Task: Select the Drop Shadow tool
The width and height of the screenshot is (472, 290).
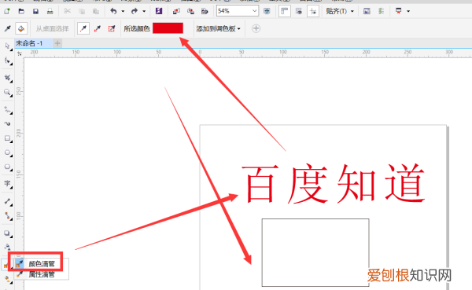Action: (x=8, y=233)
